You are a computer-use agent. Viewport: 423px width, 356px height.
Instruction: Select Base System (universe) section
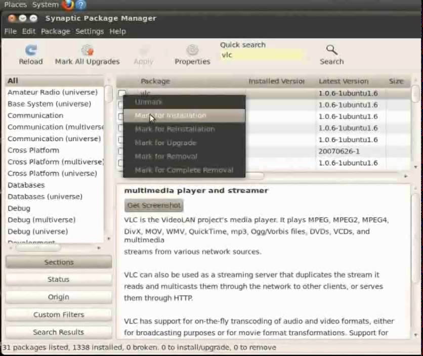click(55, 104)
